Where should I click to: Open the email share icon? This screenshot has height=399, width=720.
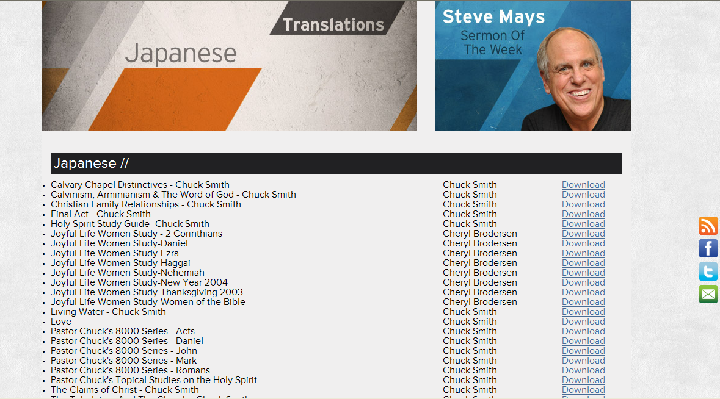click(x=708, y=294)
